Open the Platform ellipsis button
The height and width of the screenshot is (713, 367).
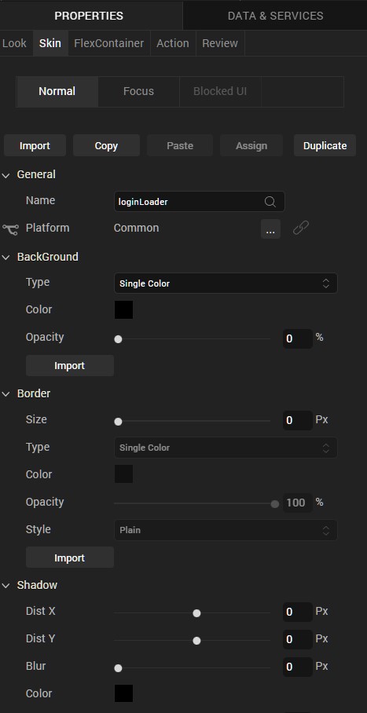270,229
